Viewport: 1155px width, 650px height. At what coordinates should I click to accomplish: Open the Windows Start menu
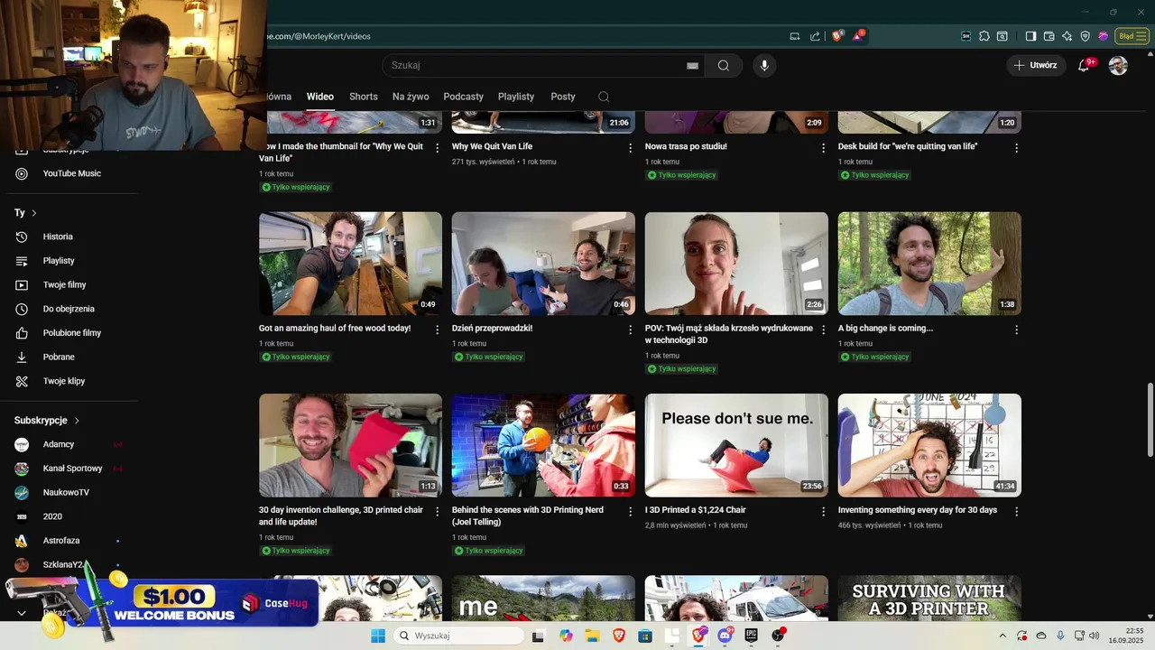(377, 636)
